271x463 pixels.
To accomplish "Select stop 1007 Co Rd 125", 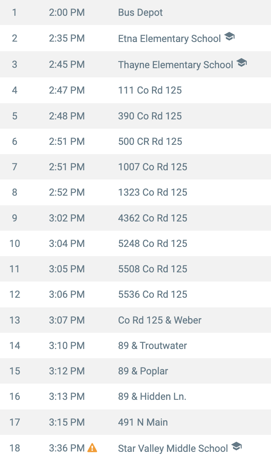I will click(153, 167).
